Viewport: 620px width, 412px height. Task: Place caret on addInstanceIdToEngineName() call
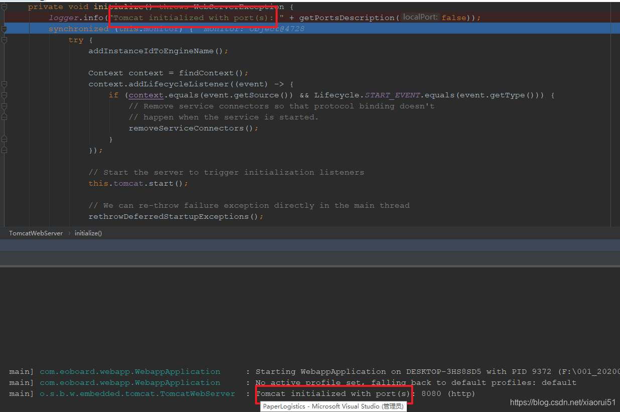pyautogui.click(x=158, y=51)
